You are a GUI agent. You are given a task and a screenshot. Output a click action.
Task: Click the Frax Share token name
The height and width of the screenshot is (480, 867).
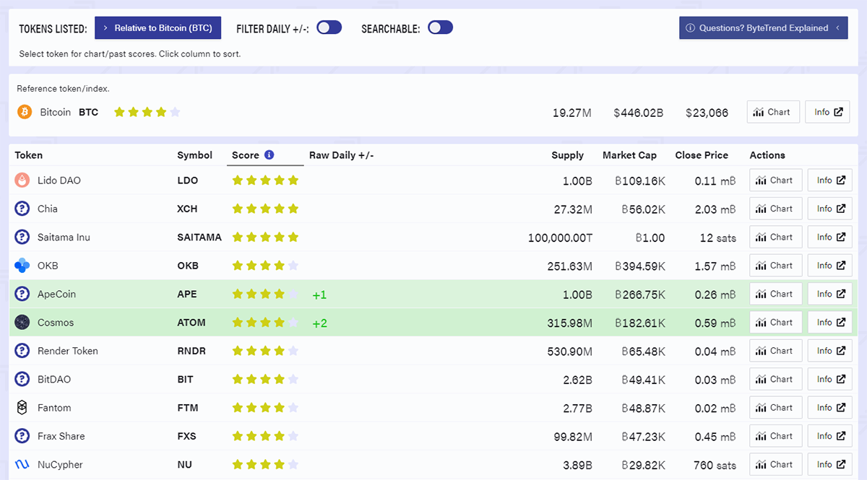coord(61,436)
